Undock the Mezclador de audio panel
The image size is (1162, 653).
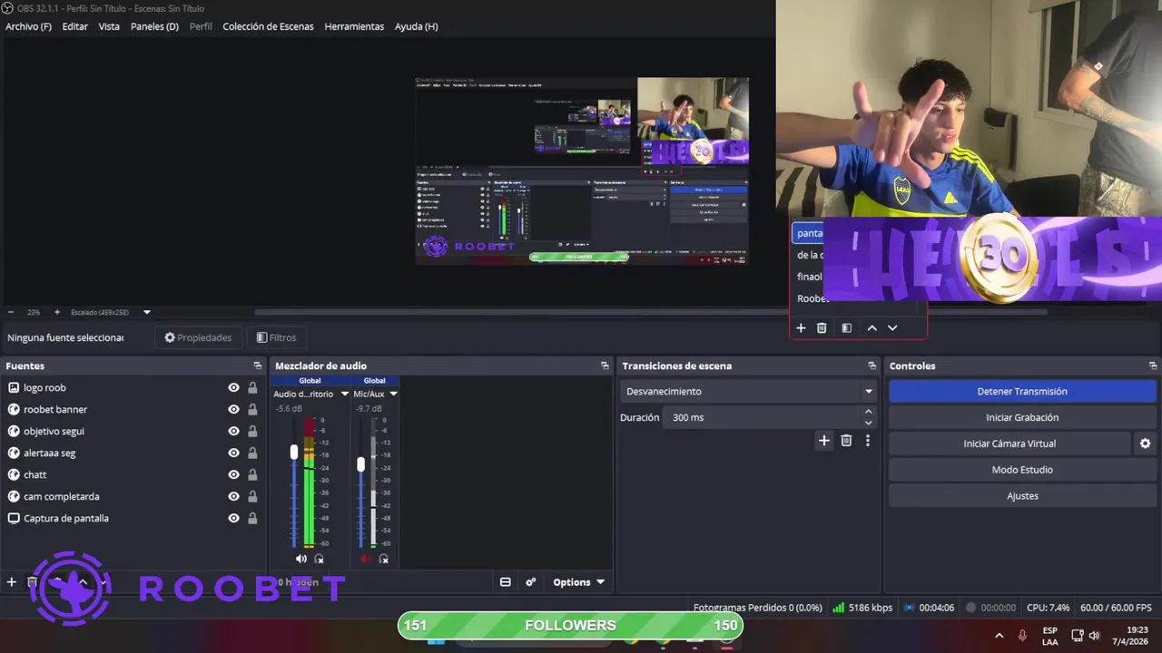tap(605, 365)
